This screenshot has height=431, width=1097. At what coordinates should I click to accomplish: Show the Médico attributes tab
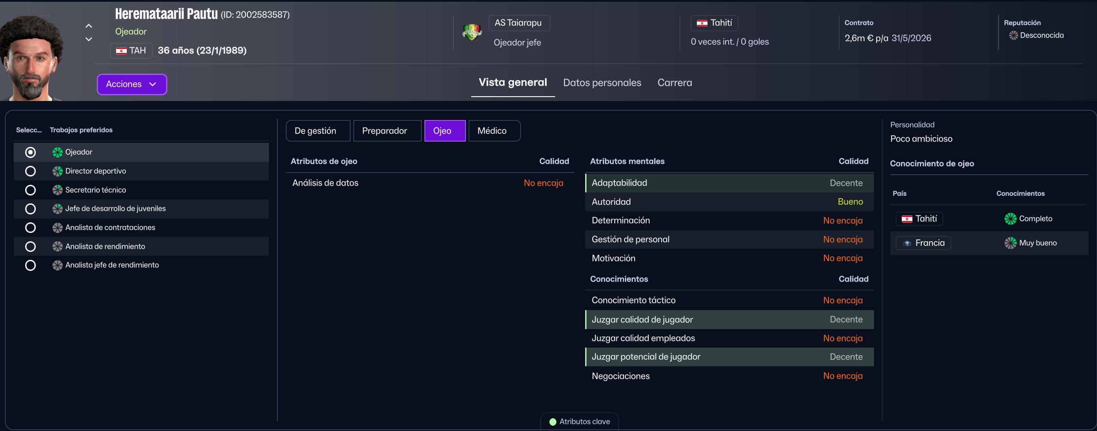click(x=495, y=131)
